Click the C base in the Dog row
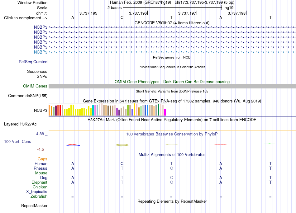The image size is (296, 213). 171,177
